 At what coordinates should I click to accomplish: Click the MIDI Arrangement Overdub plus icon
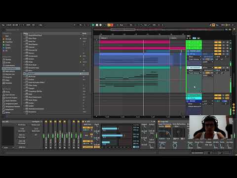click(106, 25)
